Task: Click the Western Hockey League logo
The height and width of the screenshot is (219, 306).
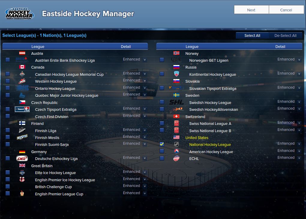Action: pos(22,81)
